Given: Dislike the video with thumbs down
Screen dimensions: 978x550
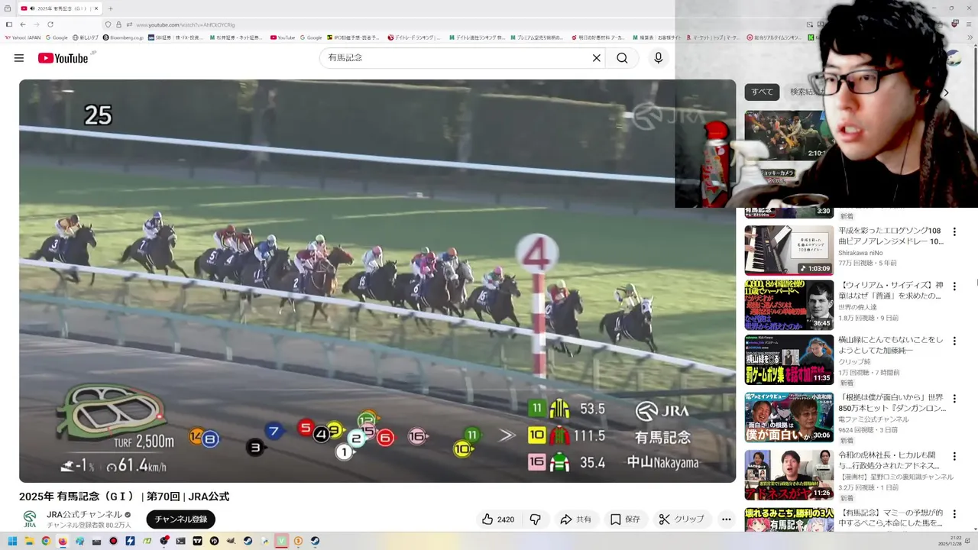Looking at the screenshot, I should (535, 519).
